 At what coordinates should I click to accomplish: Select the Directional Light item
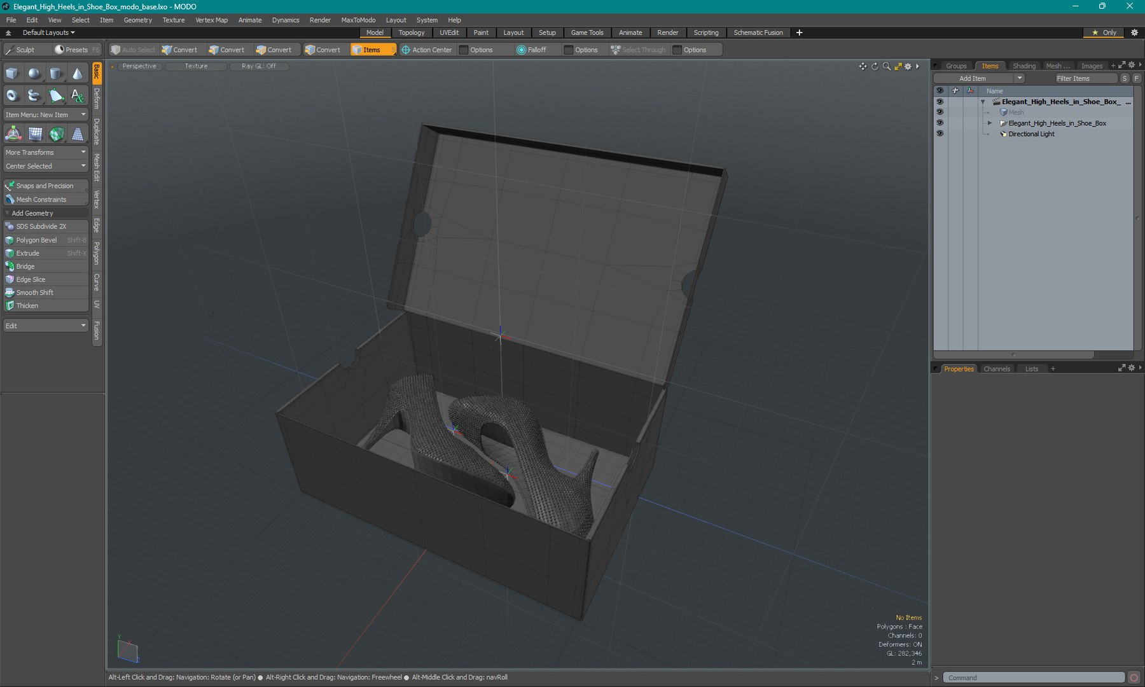[1031, 134]
